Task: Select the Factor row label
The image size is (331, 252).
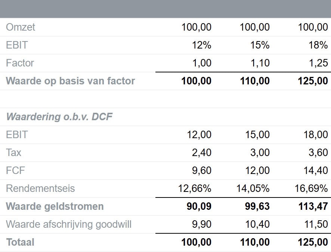Action: click(20, 63)
